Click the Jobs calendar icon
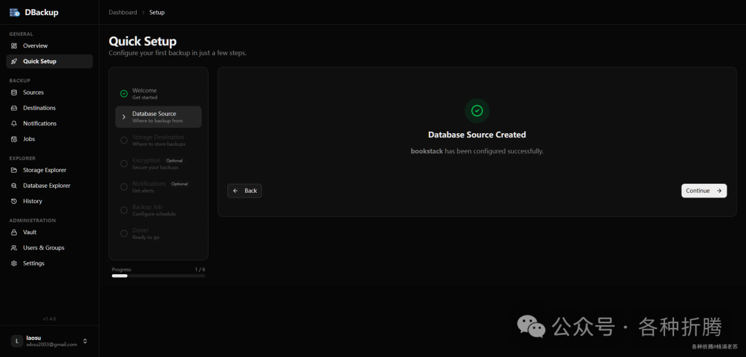The width and height of the screenshot is (746, 357). tap(14, 139)
